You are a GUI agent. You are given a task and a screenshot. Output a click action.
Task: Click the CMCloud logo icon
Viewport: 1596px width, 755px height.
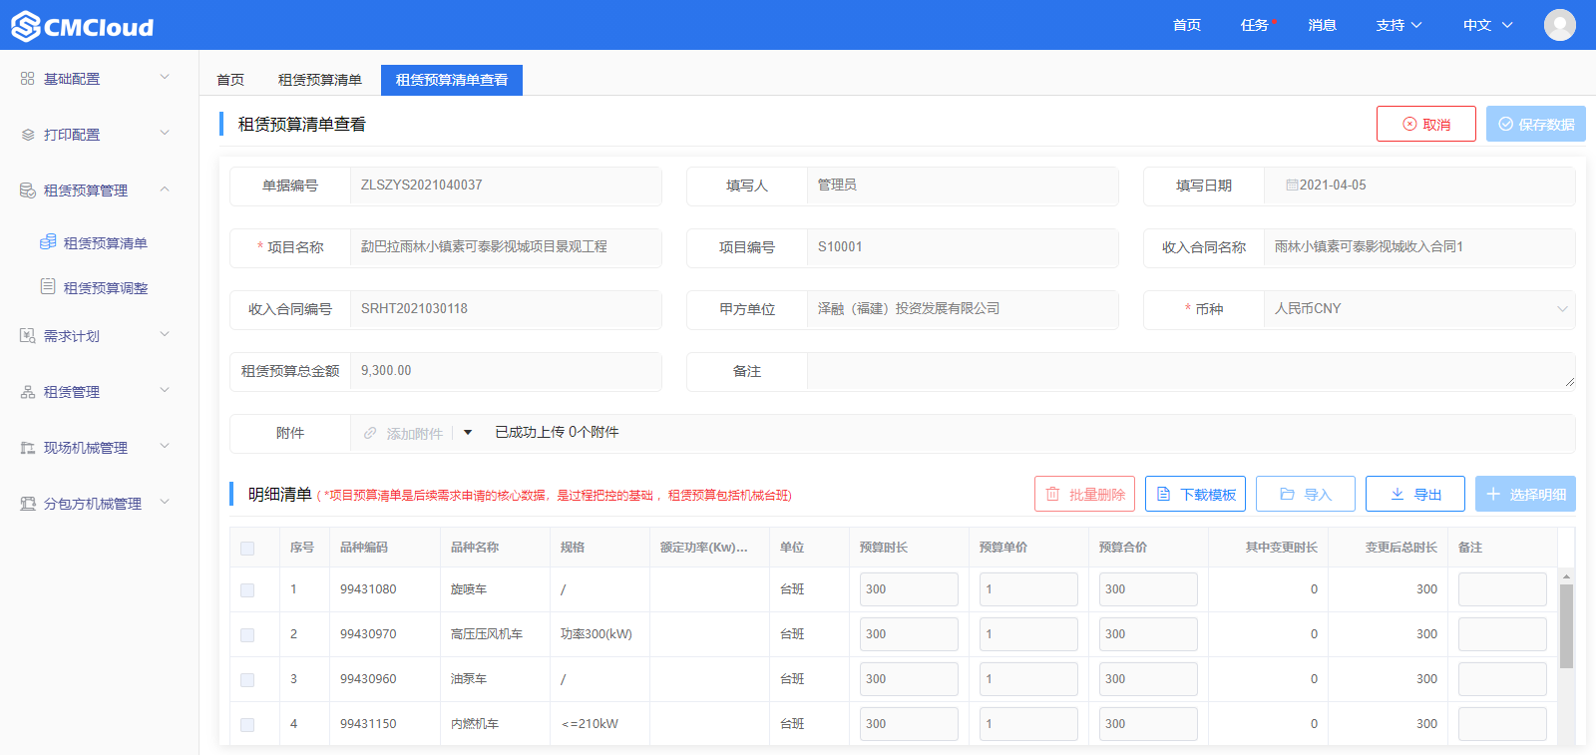coord(26,26)
